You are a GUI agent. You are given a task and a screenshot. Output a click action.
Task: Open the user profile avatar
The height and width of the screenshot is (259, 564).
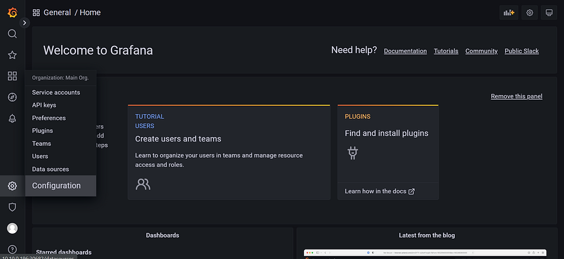(x=12, y=228)
